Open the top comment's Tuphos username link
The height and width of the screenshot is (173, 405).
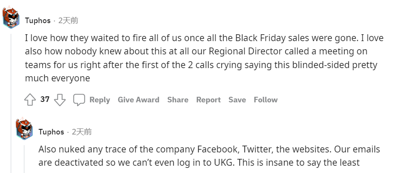point(38,21)
